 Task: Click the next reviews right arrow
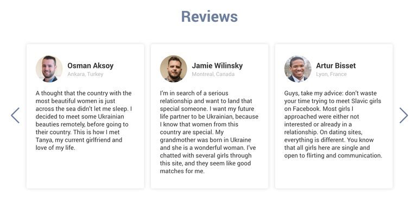(403, 116)
